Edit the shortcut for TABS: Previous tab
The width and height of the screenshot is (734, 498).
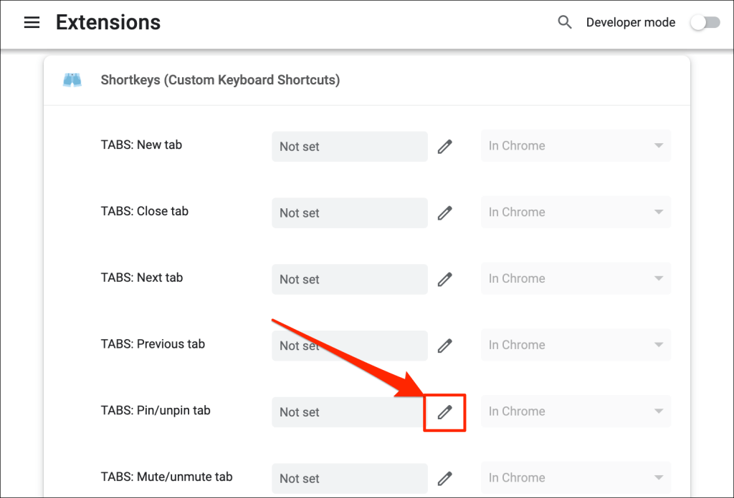[x=444, y=346]
